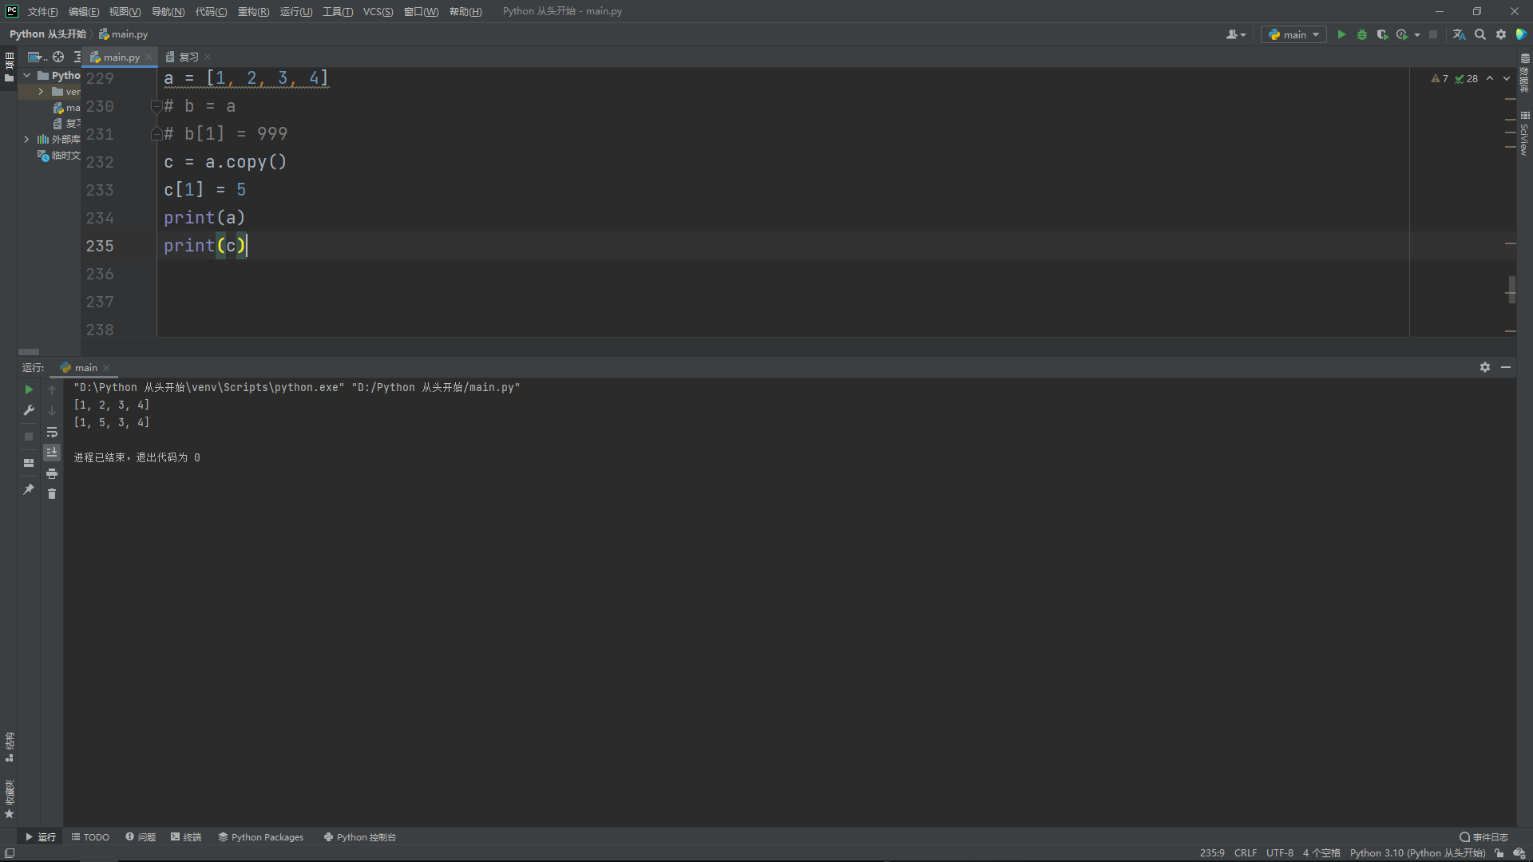This screenshot has height=862, width=1533.
Task: Open Search Everywhere magnifier icon
Action: pyautogui.click(x=1480, y=34)
